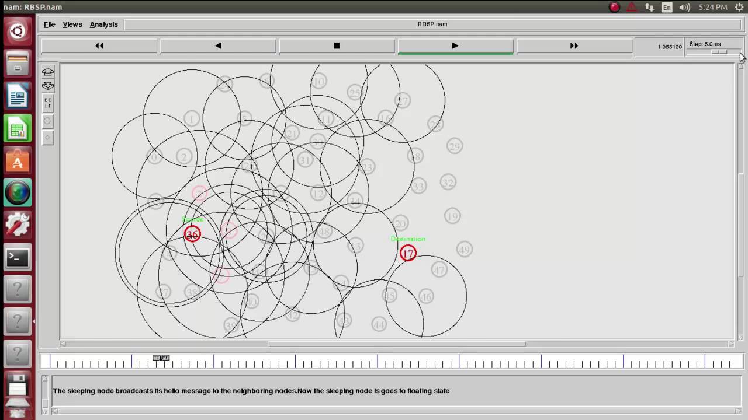Click node 12 in the topology
The width and height of the screenshot is (748, 420).
(x=318, y=193)
